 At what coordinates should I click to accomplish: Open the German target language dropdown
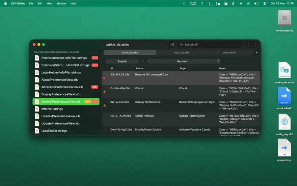184,61
